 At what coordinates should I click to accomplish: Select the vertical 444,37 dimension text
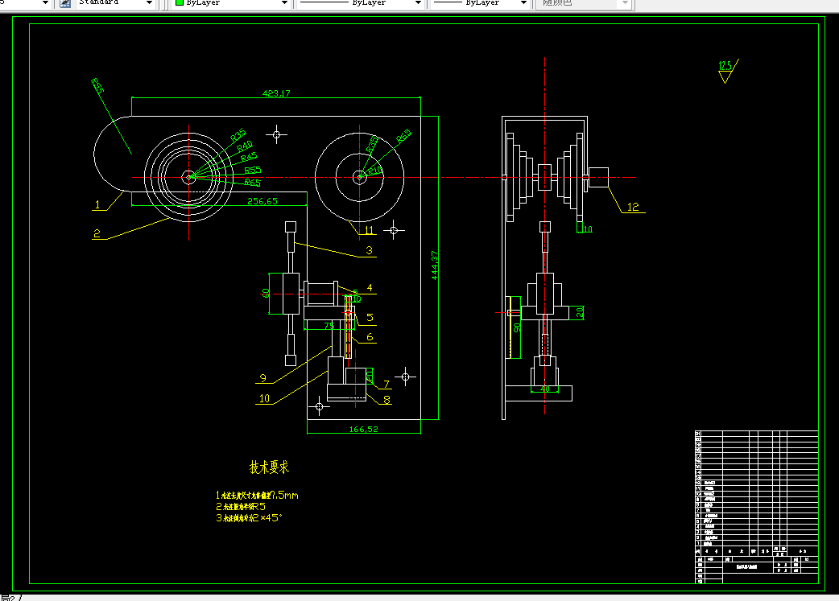(x=435, y=266)
